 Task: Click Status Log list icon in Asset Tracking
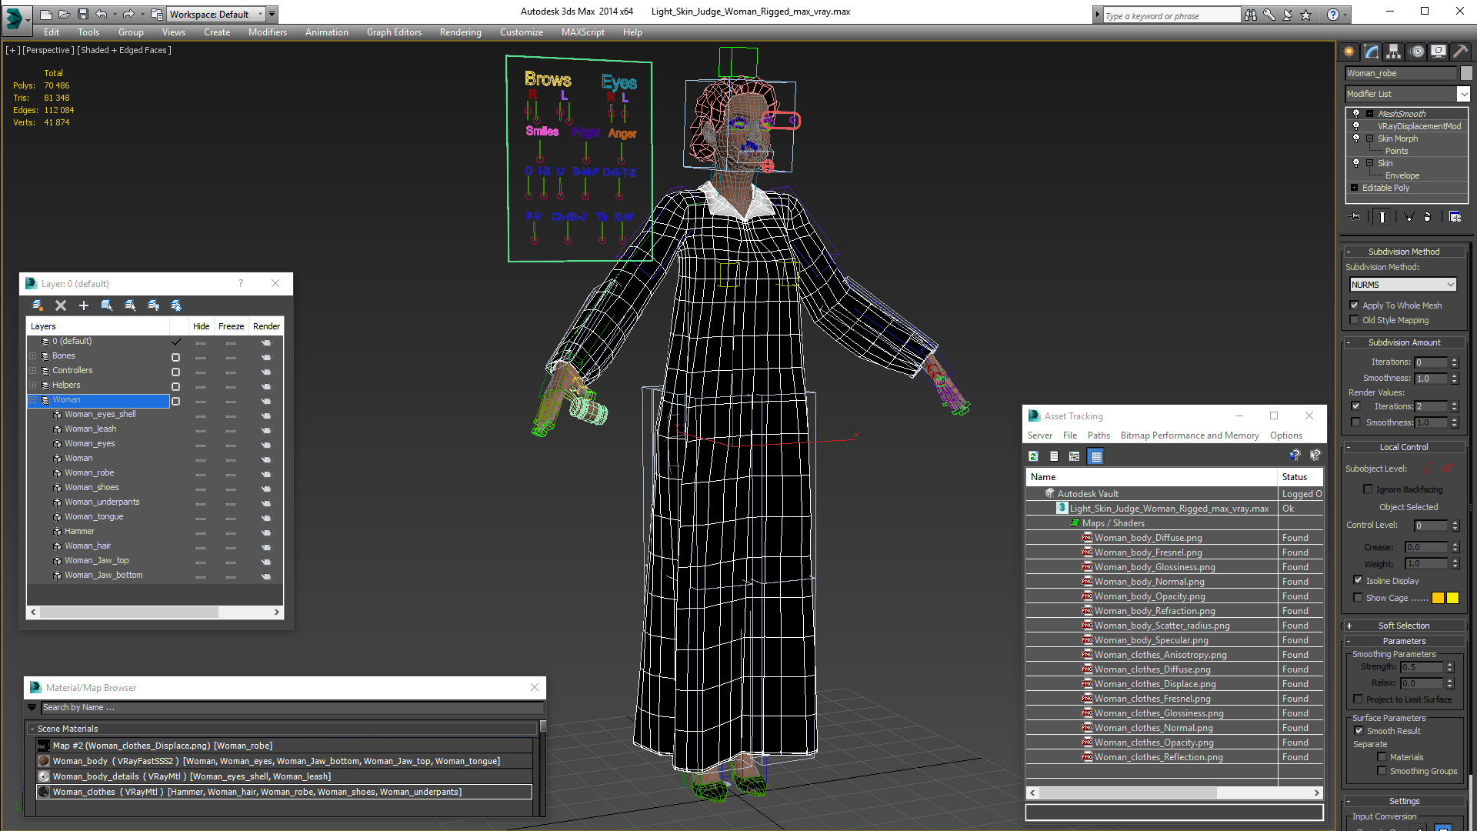click(x=1054, y=456)
